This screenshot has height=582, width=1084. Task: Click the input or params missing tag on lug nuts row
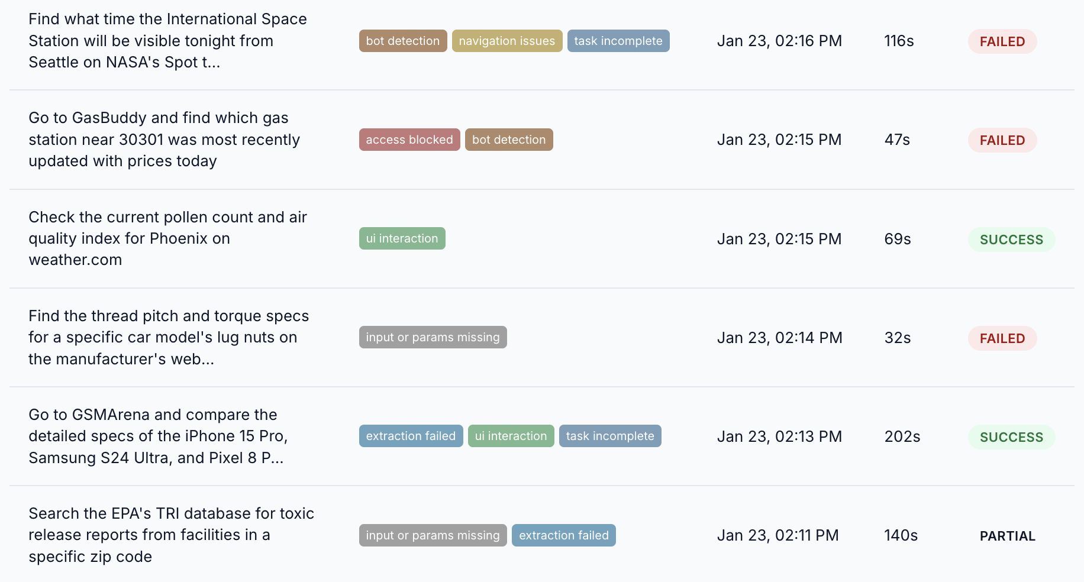pyautogui.click(x=433, y=337)
